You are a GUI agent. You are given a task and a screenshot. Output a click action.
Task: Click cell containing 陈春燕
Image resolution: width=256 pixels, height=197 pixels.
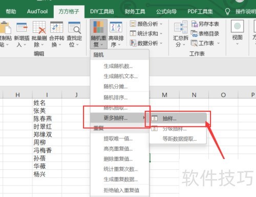[47, 119]
